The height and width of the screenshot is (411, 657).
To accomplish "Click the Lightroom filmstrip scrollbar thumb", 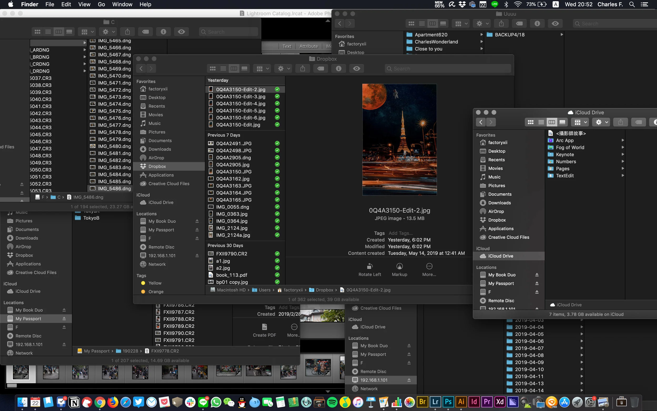I will coord(12,385).
